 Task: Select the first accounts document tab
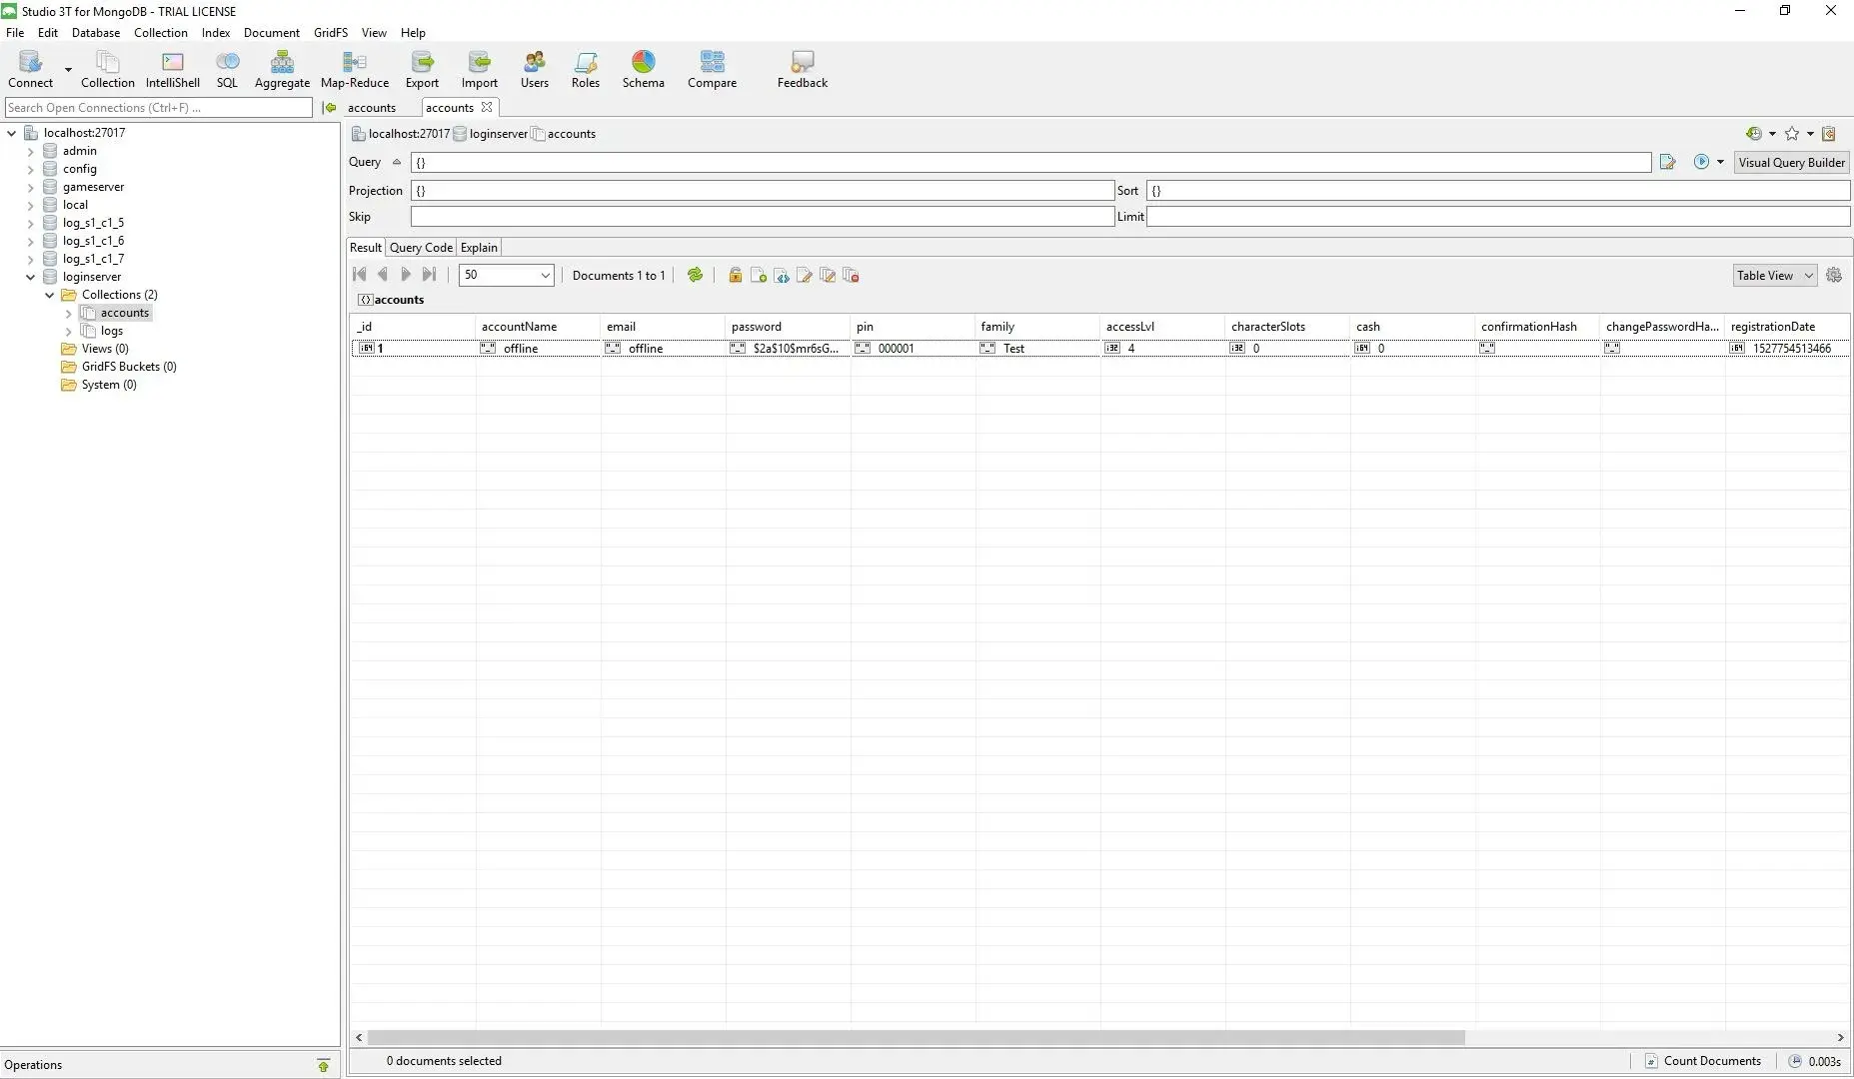coord(372,107)
